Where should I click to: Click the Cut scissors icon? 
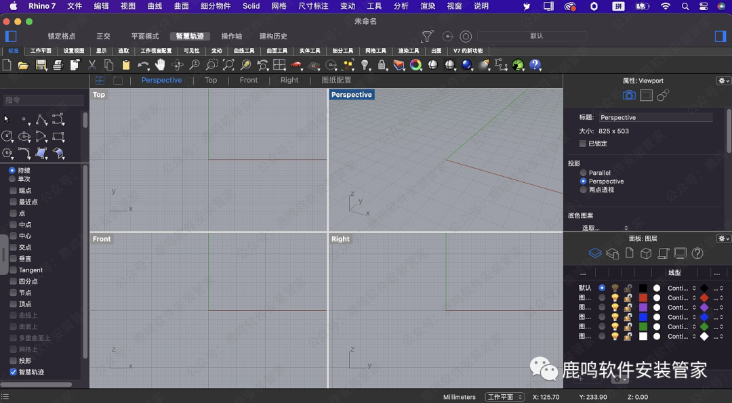91,65
